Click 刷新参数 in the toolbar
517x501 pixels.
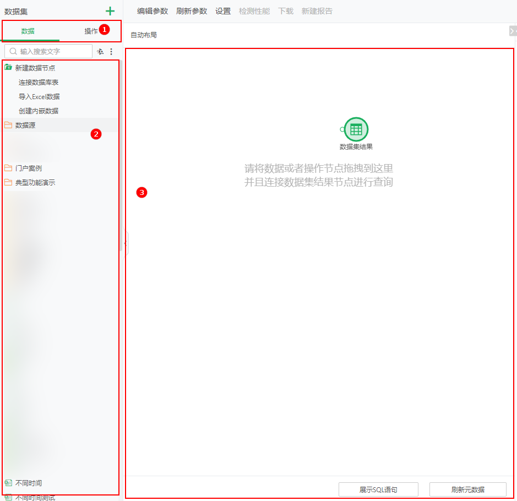(192, 10)
